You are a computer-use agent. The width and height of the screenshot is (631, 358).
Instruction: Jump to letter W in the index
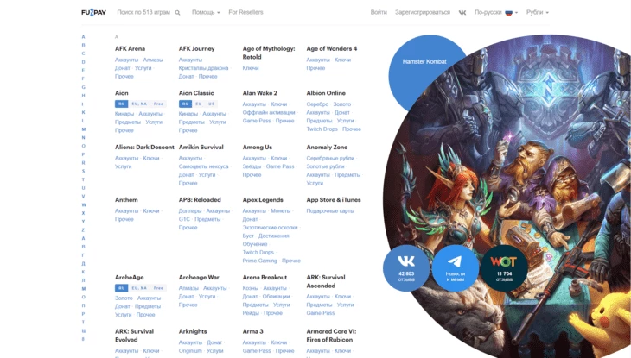click(x=84, y=205)
